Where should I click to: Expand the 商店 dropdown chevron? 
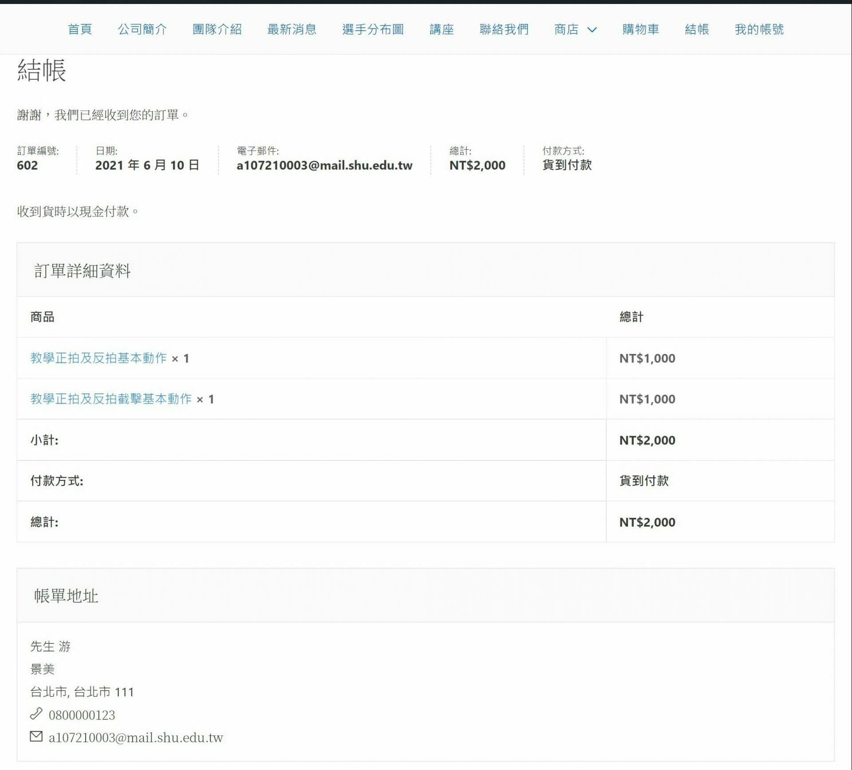click(x=592, y=30)
